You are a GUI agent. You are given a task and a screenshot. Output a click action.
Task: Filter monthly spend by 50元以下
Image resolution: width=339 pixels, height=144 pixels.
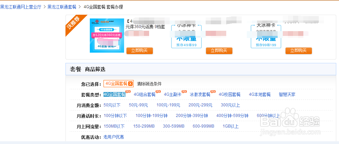[112, 105]
